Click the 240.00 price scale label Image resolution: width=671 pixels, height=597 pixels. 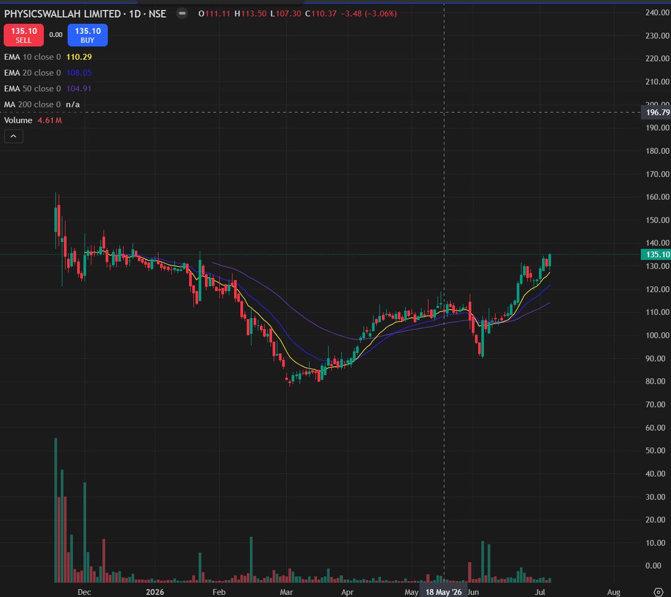tap(657, 12)
